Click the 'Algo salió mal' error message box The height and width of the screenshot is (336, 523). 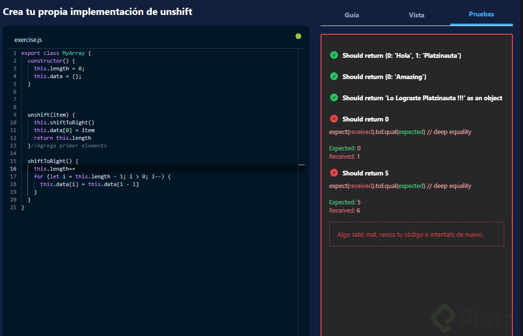pos(416,234)
